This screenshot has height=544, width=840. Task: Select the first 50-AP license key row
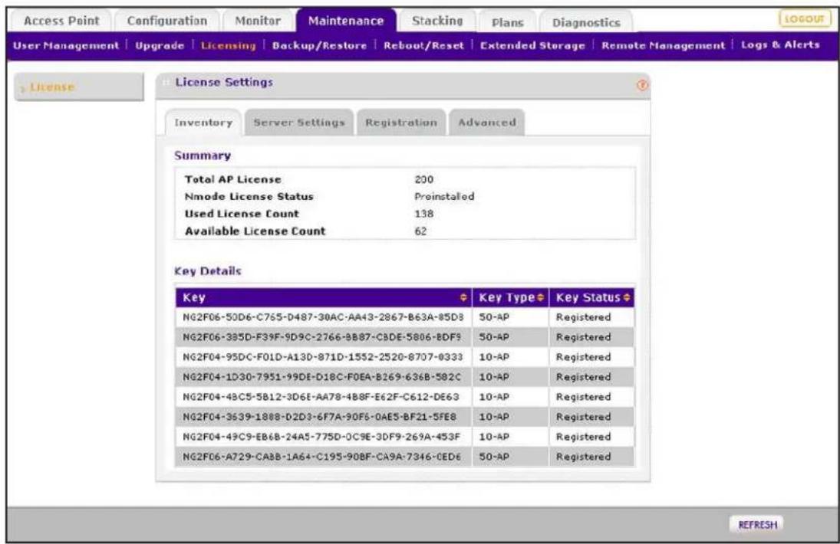tap(404, 317)
